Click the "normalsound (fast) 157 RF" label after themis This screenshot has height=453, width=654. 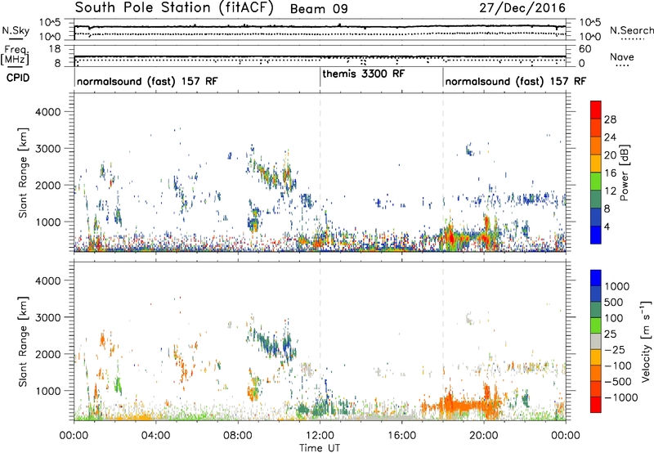tap(516, 81)
